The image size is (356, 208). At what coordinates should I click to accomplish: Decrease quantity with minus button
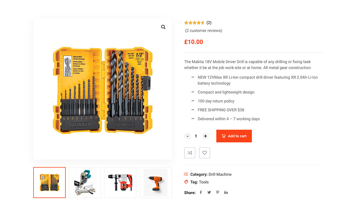point(187,136)
